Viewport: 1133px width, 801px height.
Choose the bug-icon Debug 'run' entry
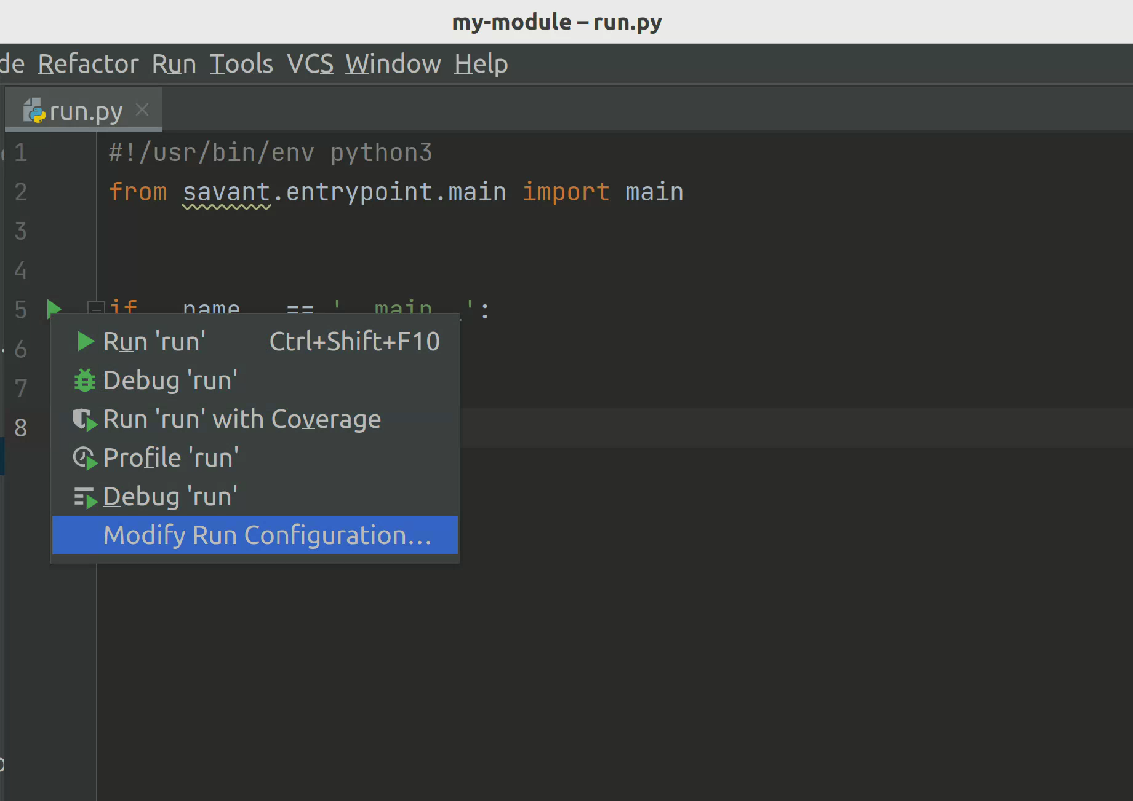click(255, 381)
